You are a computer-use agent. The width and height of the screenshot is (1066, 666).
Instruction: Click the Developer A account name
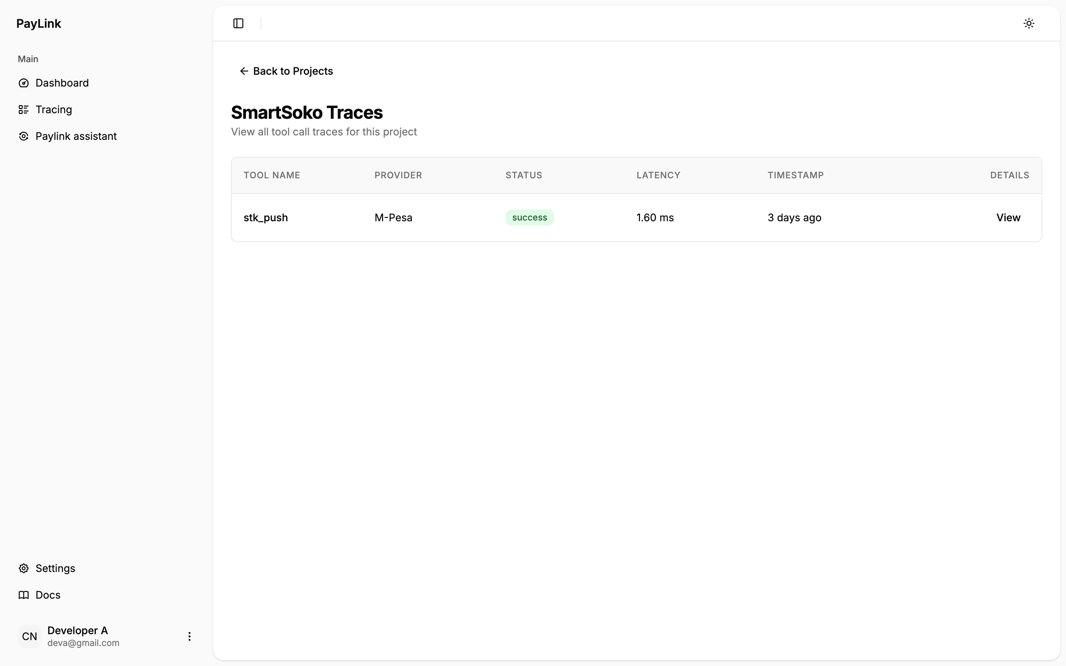[77, 630]
